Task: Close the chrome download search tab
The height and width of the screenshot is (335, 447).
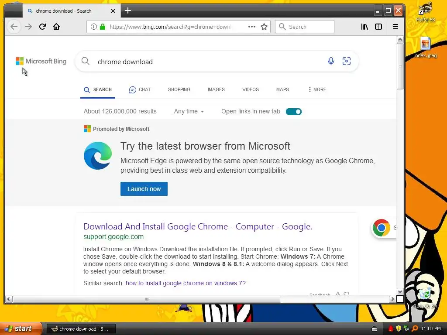Action: [113, 11]
